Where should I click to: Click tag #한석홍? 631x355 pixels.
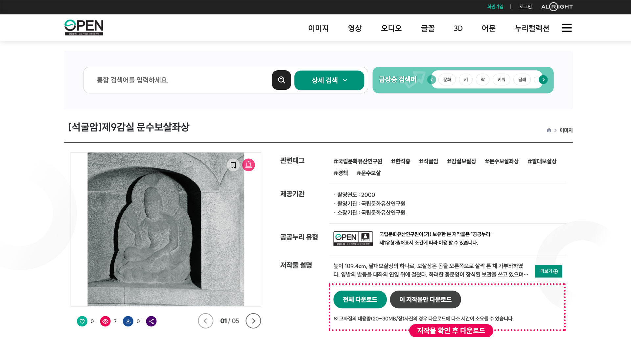point(401,161)
